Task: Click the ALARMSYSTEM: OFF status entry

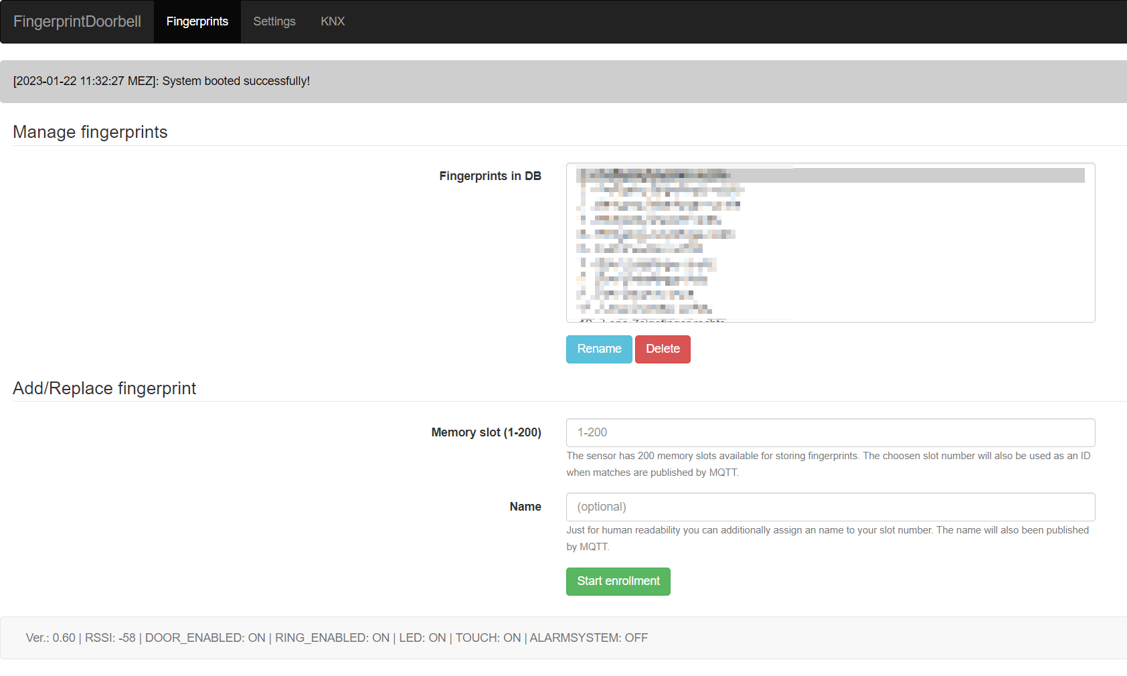Action: pos(589,638)
